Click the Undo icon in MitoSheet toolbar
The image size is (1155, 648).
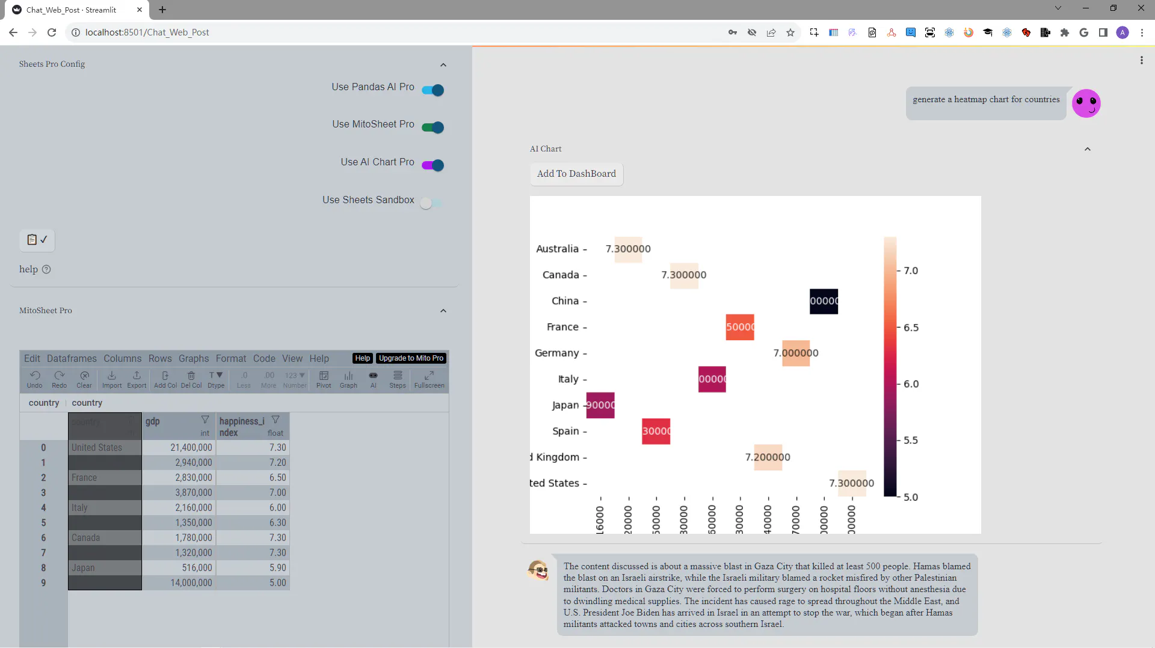[35, 379]
